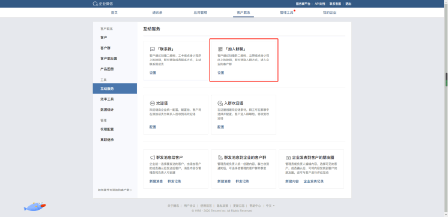Open 更新日志 footer link
This screenshot has height=217, width=448.
point(239,206)
